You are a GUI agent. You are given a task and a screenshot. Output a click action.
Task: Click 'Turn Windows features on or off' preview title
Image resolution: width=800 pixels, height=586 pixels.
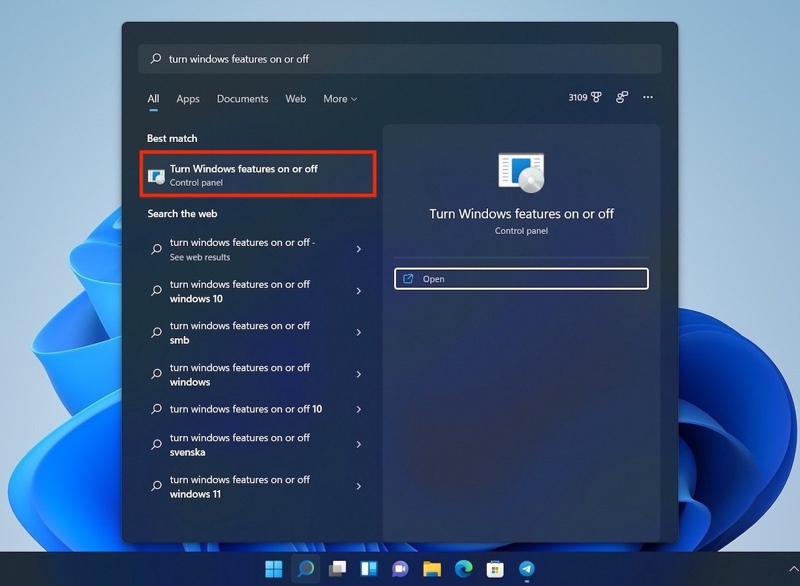point(521,214)
